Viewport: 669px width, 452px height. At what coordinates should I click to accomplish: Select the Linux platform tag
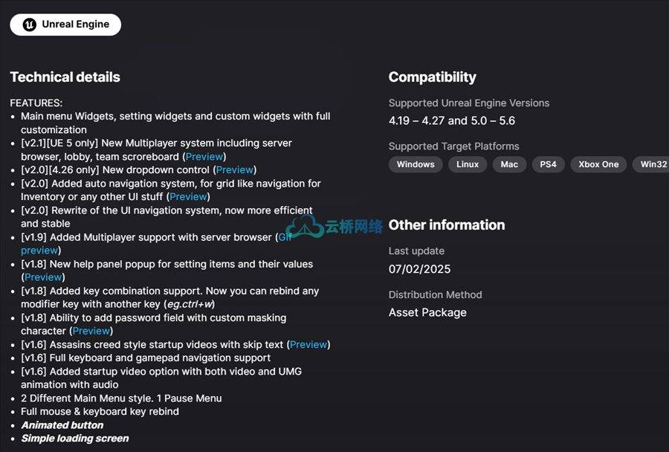[468, 164]
